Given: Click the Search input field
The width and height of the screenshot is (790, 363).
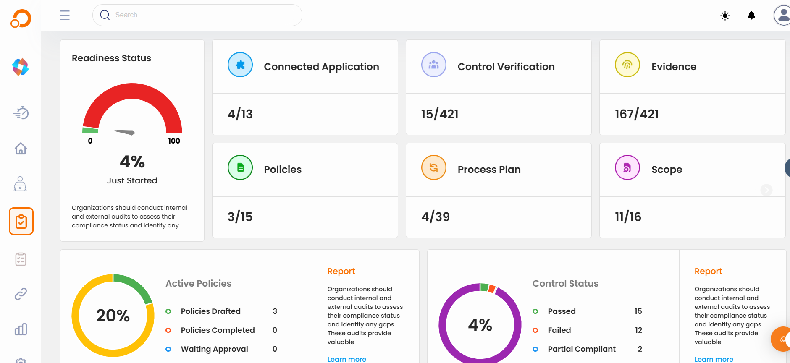Looking at the screenshot, I should [197, 15].
